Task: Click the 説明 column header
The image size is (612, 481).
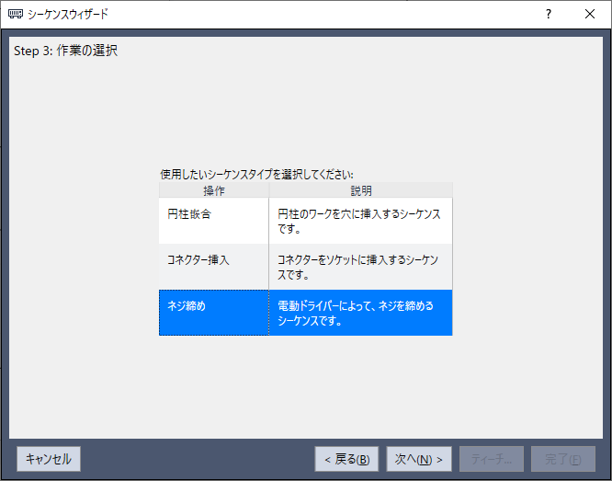Action: (361, 190)
